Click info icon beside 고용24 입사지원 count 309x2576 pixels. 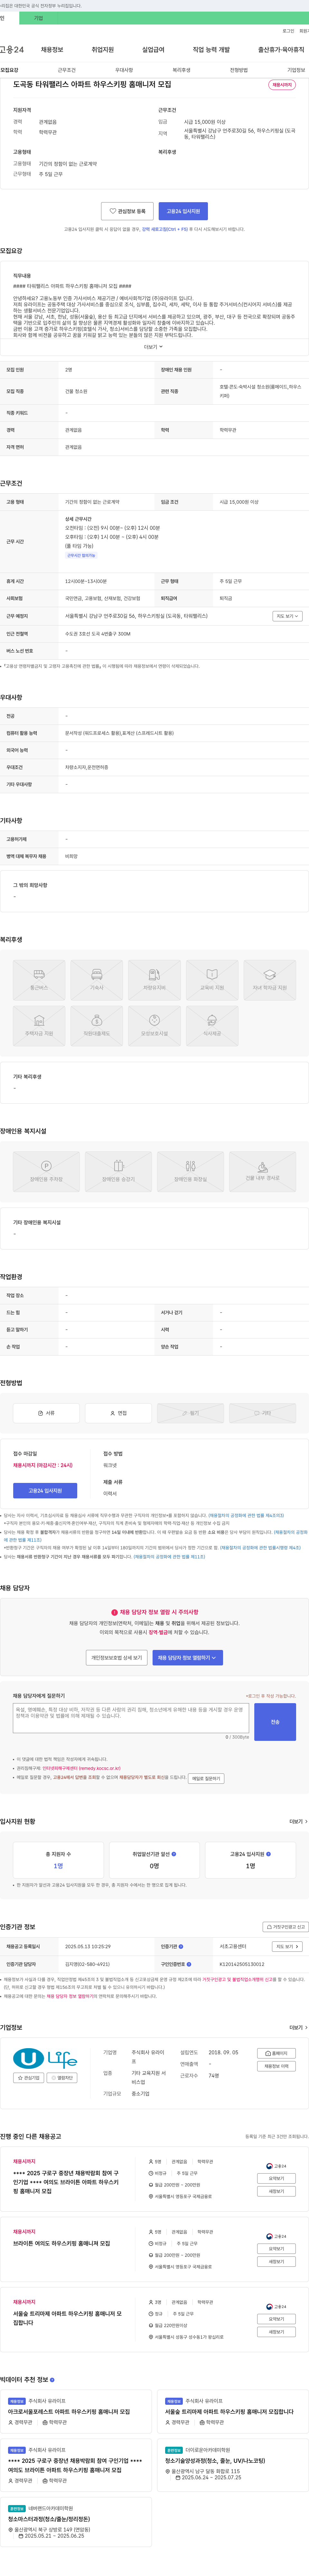pos(268,1854)
